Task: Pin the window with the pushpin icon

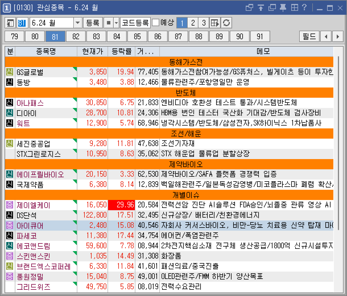Action: coord(283,8)
